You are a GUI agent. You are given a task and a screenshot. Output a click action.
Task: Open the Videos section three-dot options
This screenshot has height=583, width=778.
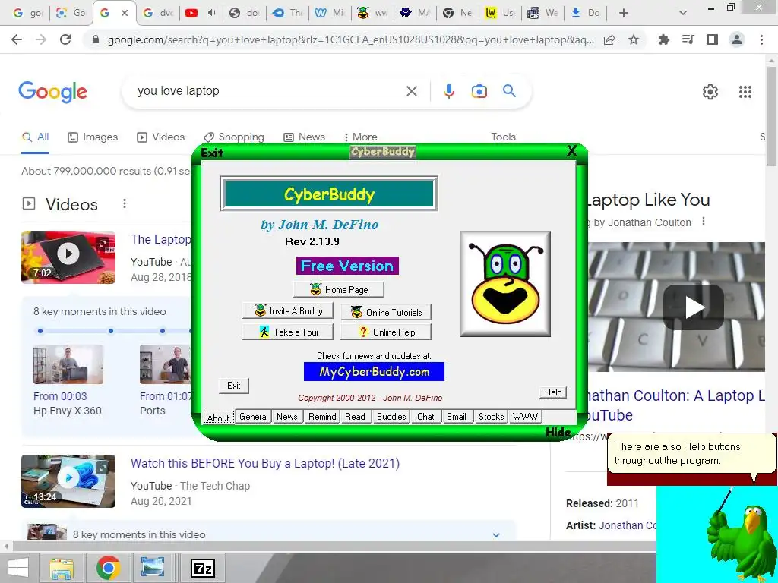click(x=125, y=203)
